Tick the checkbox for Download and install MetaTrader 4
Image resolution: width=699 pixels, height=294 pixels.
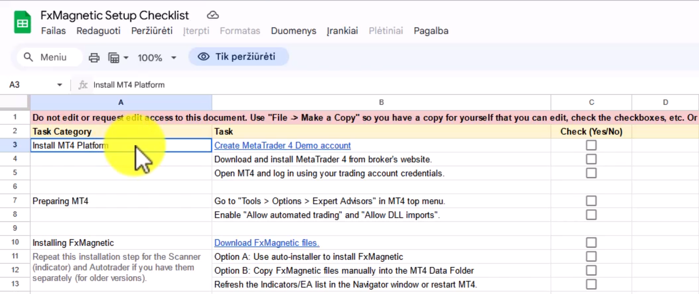[591, 159]
